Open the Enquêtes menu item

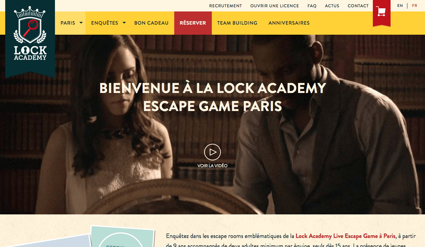[105, 23]
